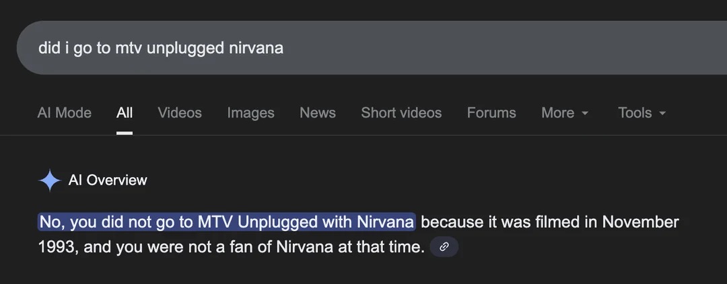This screenshot has height=284, width=727.
Task: Click the 'November' word in the answer
Action: point(640,222)
